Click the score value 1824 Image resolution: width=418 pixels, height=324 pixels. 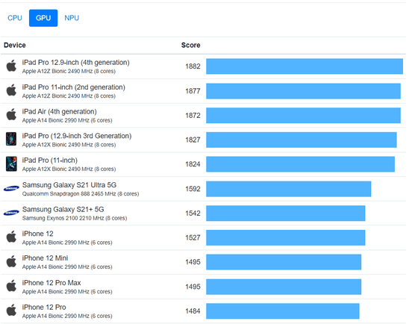[193, 164]
